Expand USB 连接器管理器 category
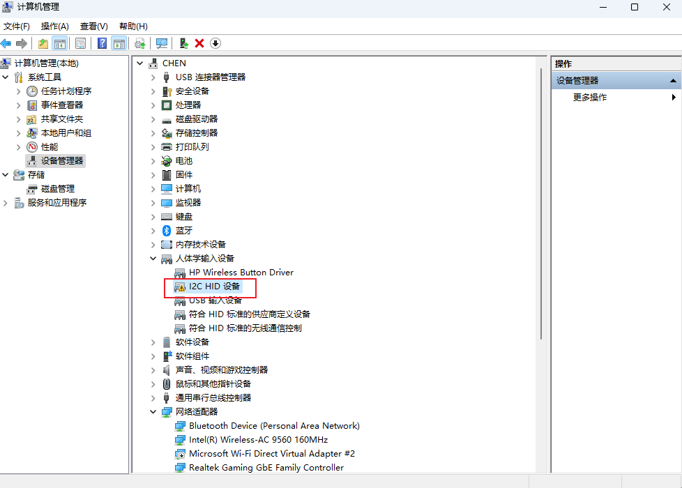Viewport: 682px width, 488px height. [153, 77]
